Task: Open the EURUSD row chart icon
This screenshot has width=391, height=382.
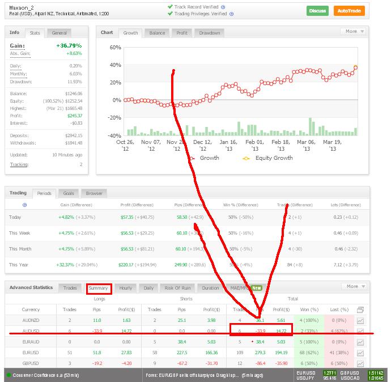Action: 360,353
